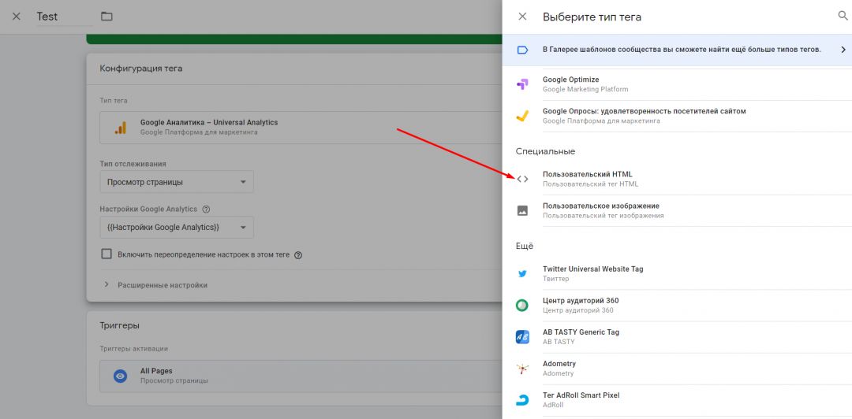This screenshot has width=852, height=419.
Task: Click the AdRoll Smart Pixel icon
Action: [x=522, y=400]
